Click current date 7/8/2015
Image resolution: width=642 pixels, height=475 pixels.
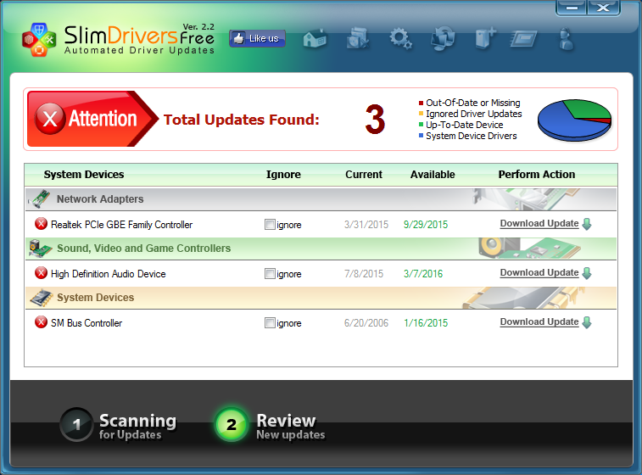[364, 273]
